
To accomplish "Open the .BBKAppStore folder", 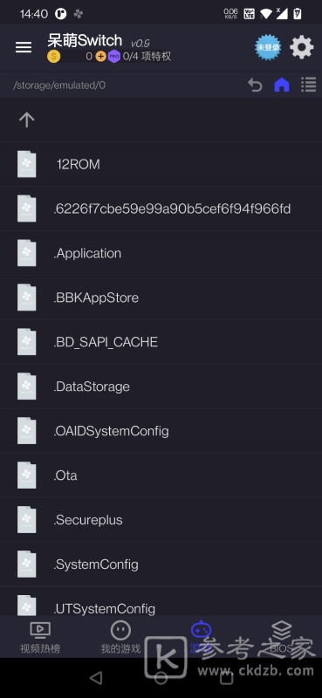I will click(161, 298).
